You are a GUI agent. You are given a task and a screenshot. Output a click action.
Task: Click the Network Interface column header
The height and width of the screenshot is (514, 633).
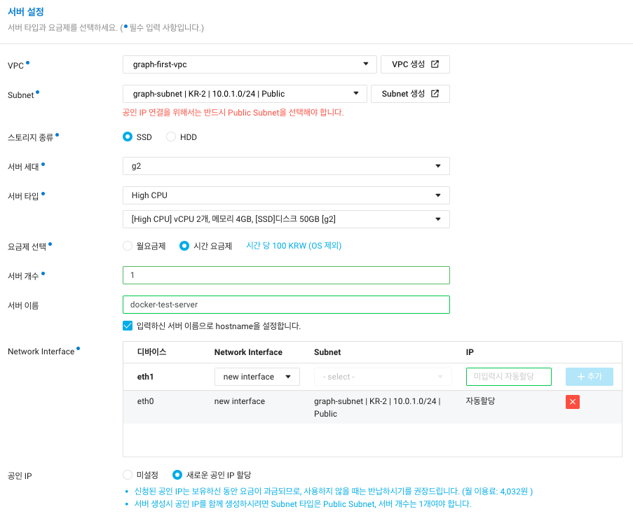(x=248, y=352)
